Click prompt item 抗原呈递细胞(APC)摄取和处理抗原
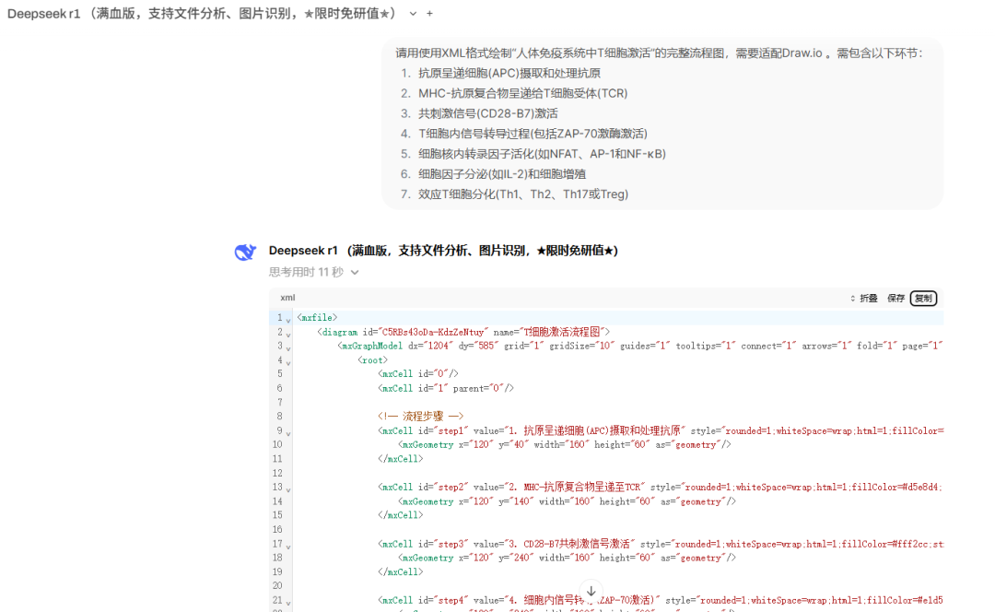This screenshot has width=995, height=612. (509, 73)
